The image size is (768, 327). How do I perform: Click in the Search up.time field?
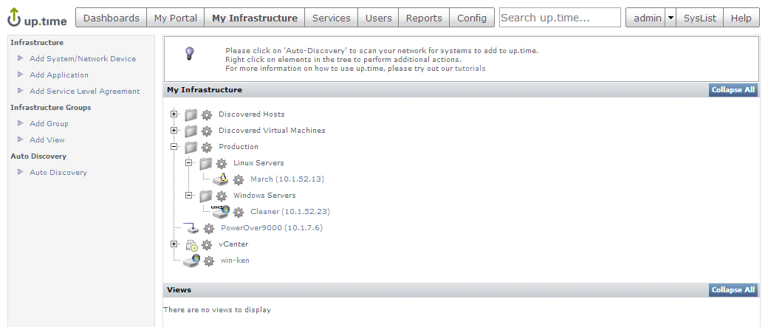(x=560, y=18)
